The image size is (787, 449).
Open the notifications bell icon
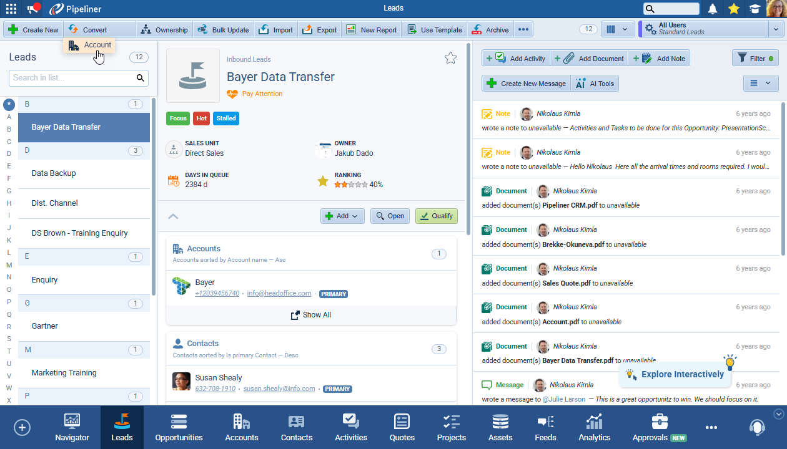click(x=712, y=9)
